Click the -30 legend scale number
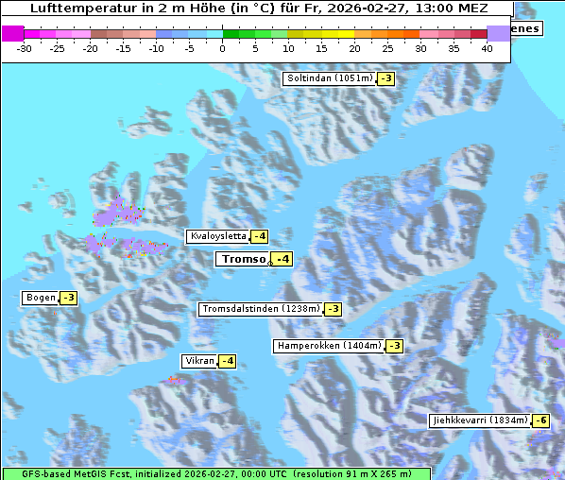Viewport: 565px width, 480px height. [25, 48]
